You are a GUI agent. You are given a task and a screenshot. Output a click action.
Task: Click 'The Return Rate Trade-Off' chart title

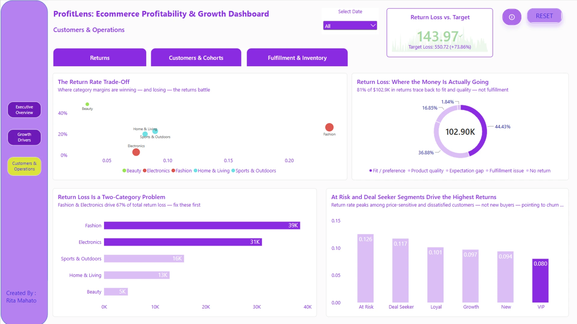(x=93, y=82)
